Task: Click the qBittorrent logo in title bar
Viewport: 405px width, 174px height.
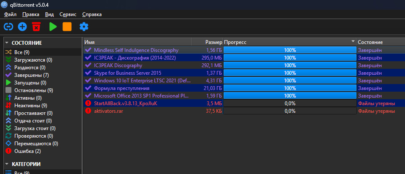Action: point(4,4)
